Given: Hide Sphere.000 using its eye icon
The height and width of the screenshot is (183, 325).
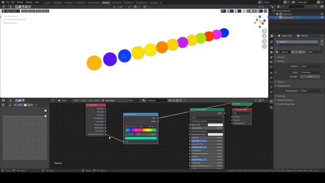Looking at the screenshot, I should [x=322, y=18].
